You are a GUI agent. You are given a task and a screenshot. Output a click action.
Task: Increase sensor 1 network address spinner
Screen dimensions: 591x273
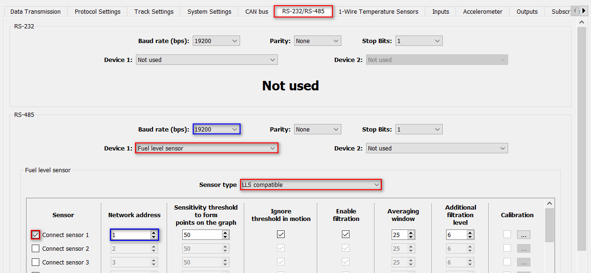point(153,233)
